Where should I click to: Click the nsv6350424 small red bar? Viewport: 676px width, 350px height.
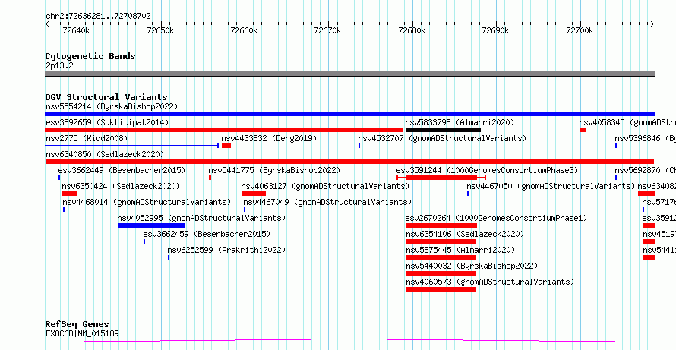point(69,194)
